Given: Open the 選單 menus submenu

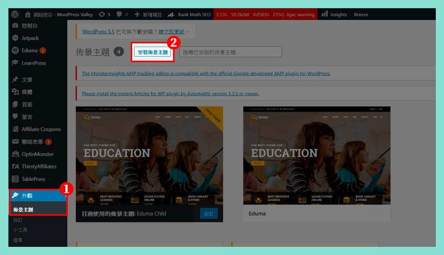Looking at the screenshot, I should coord(17,240).
